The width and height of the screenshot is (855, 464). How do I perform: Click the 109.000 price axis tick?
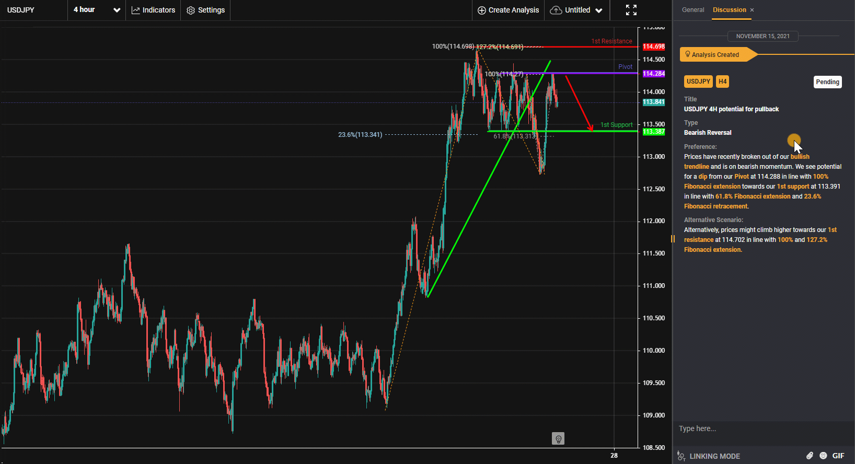[654, 415]
